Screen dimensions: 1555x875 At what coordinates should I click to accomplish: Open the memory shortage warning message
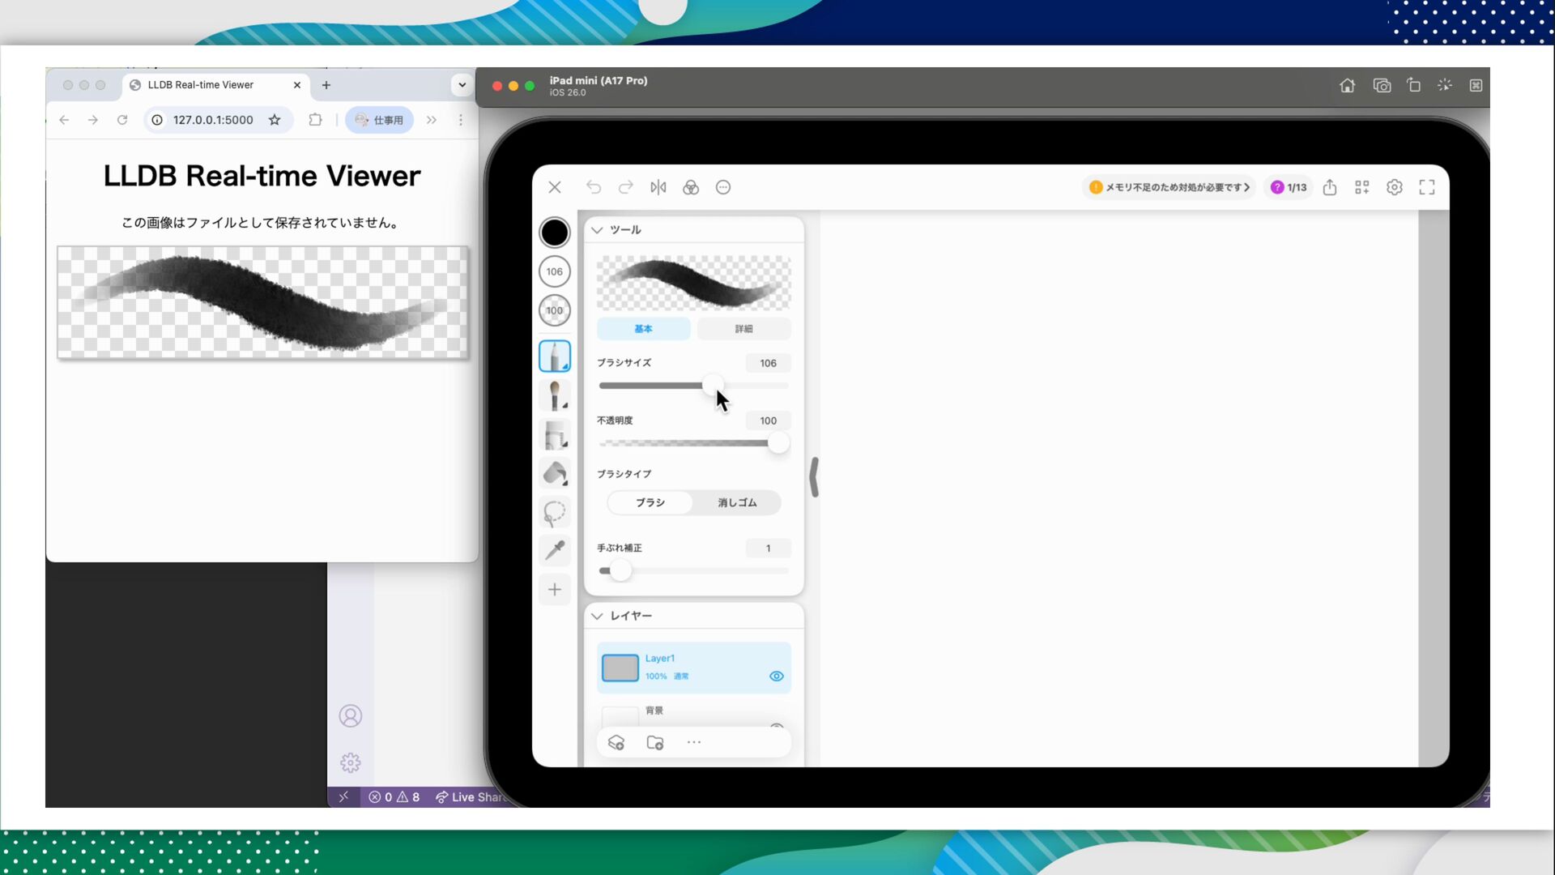(1169, 187)
